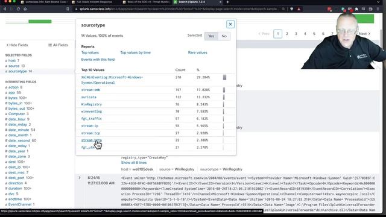The width and height of the screenshot is (386, 217).
Task: Open the direction interesting field
Action: click(x=16, y=183)
